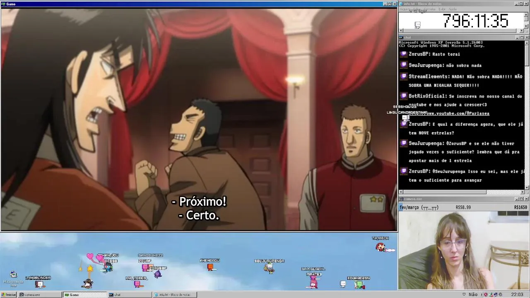Click chat window scrollbar up arrow
This screenshot has height=298, width=530.
point(527,43)
